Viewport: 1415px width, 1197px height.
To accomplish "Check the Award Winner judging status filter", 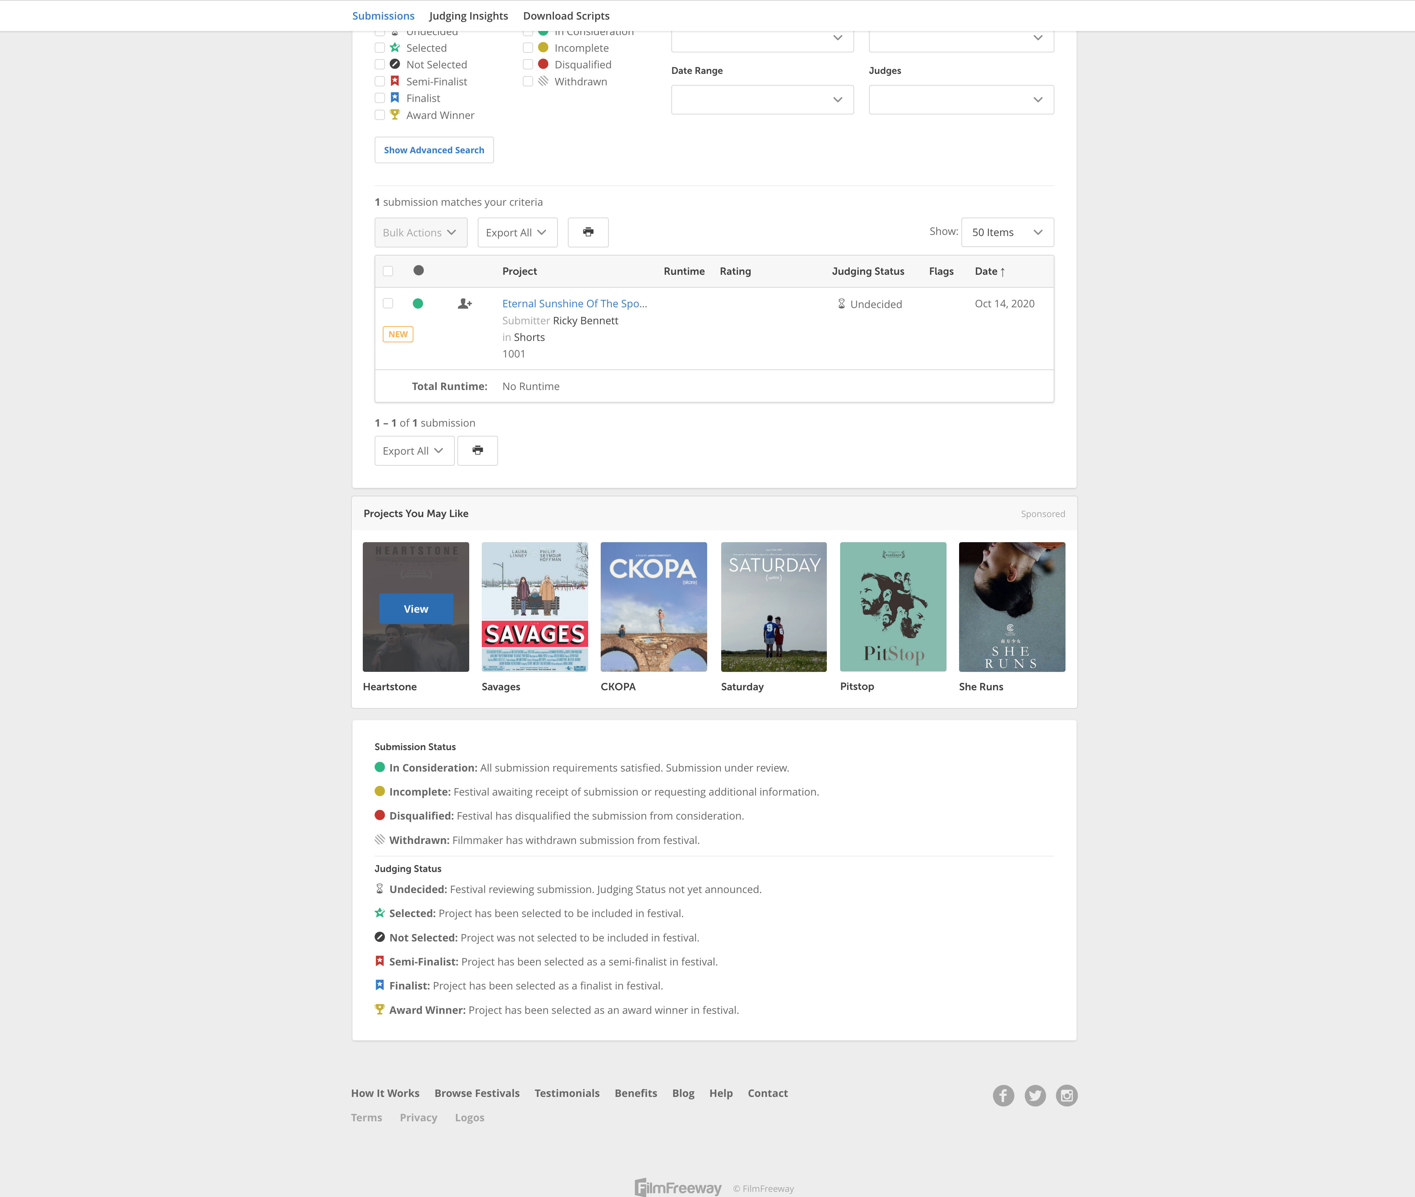I will [x=380, y=115].
